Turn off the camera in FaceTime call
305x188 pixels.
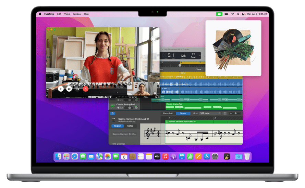click(69, 89)
